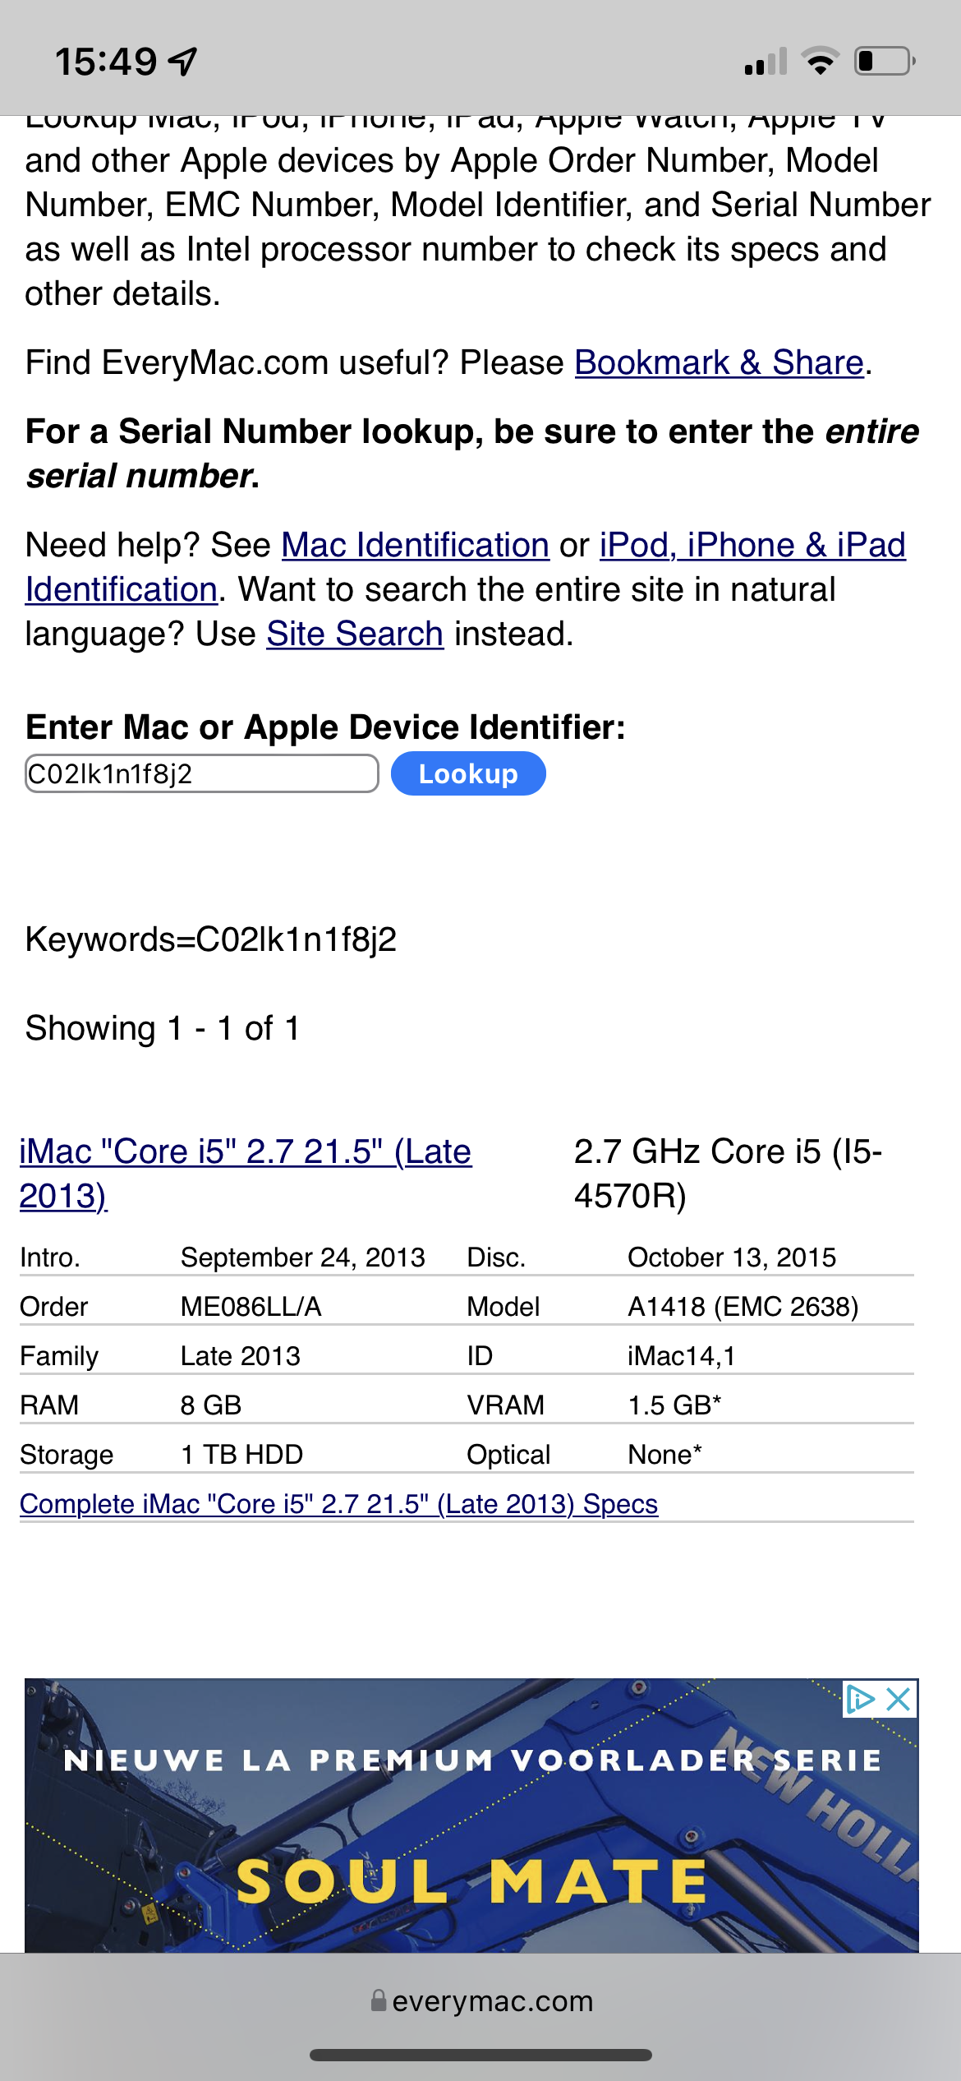Open the Bookmark & Share link
Screen dimensions: 961x2081
click(719, 362)
